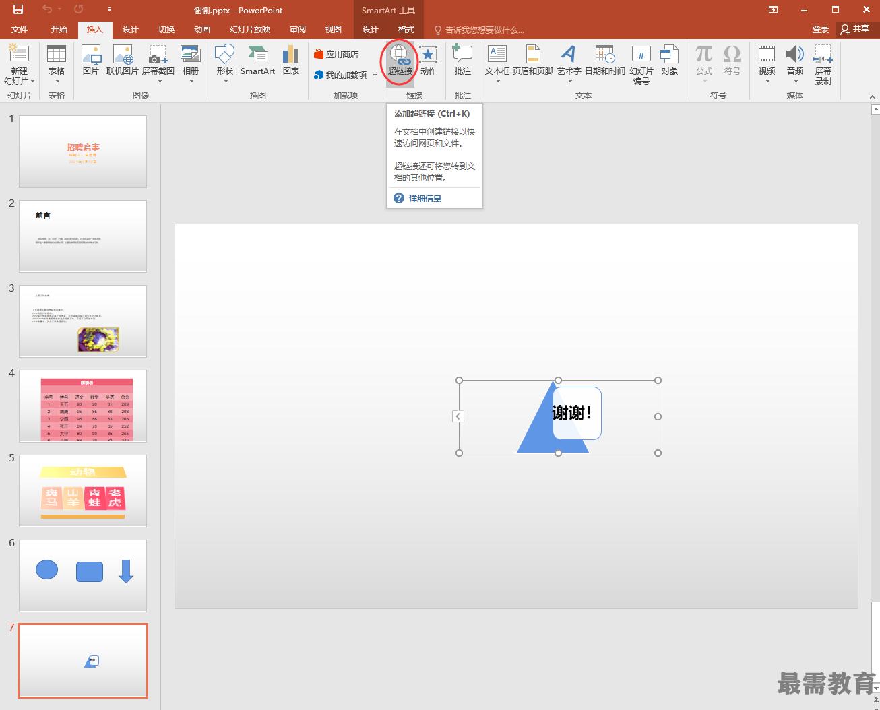The image size is (880, 710).
Task: Click the 共享 share button
Action: tap(855, 30)
